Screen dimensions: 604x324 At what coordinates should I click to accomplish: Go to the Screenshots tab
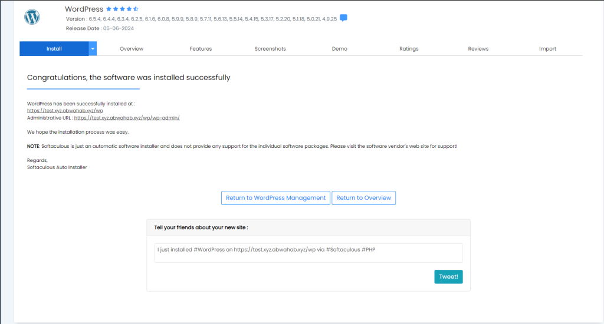pyautogui.click(x=270, y=49)
